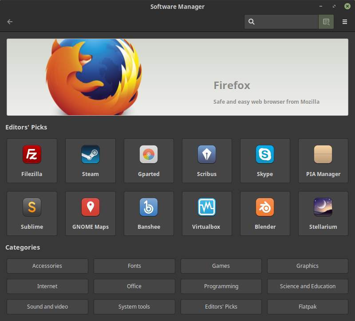Select the Stellarium app icon
The width and height of the screenshot is (355, 321).
pyautogui.click(x=323, y=207)
